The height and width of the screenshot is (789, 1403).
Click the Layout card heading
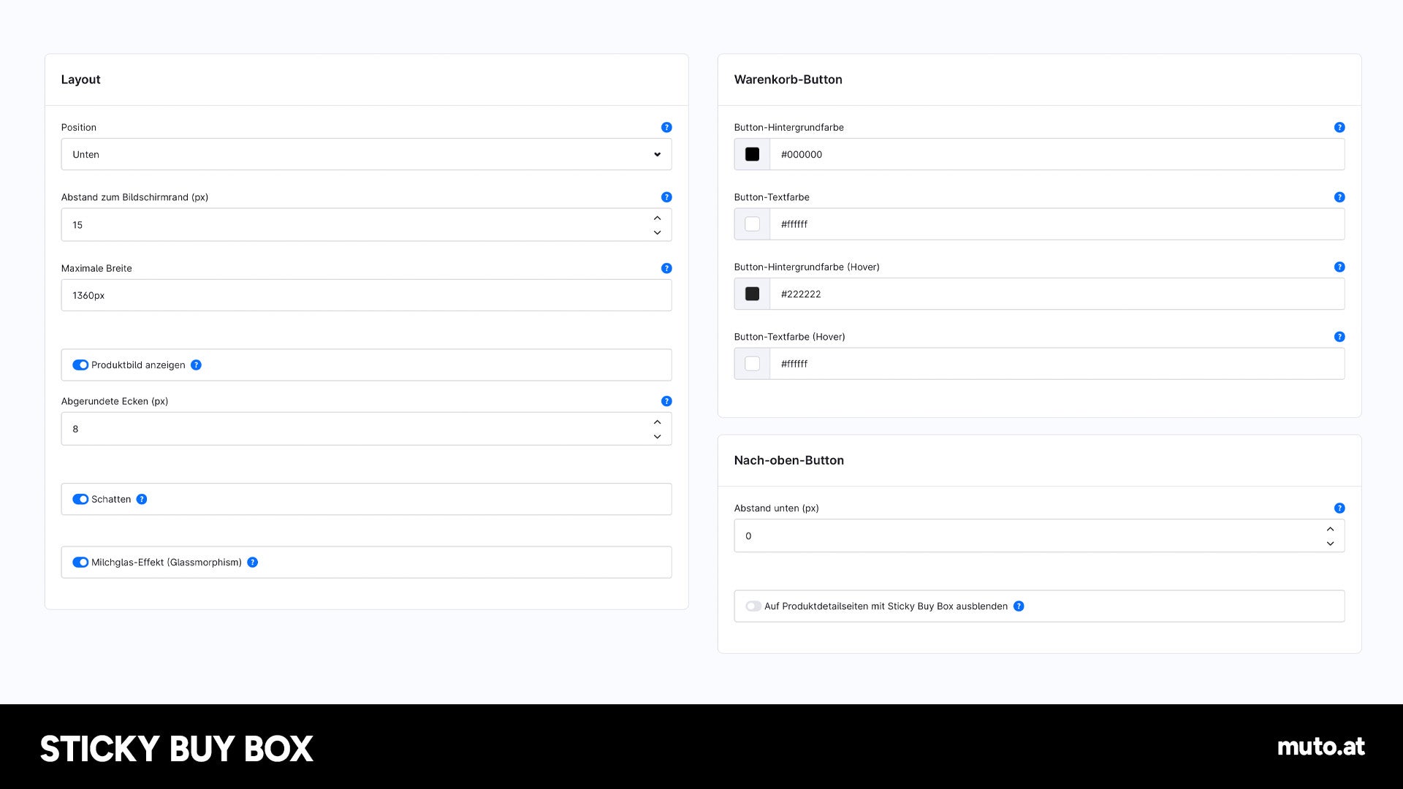tap(80, 80)
